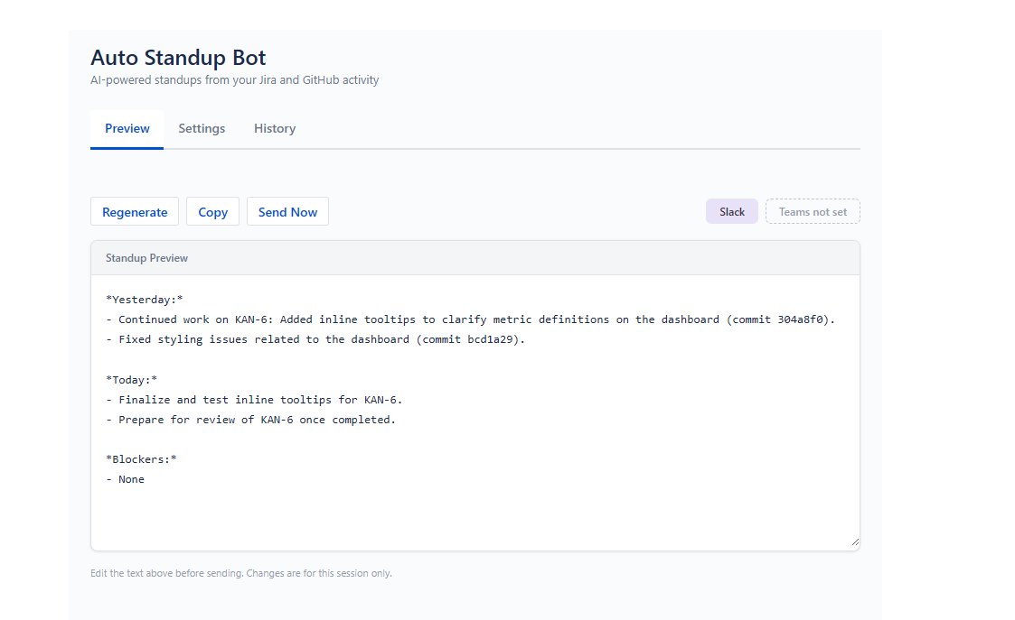
Task: Click the AI-powered standups subtitle
Action: pos(234,79)
